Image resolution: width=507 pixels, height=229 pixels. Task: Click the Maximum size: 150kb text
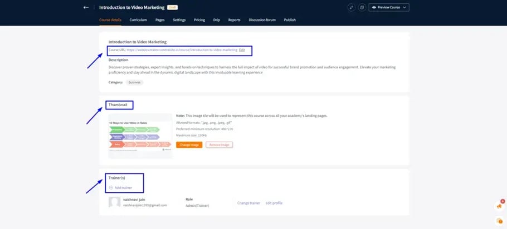pos(192,136)
